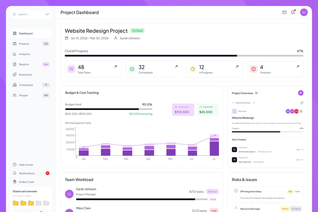The height and width of the screenshot is (212, 318).
Task: Open the Reports sidebar item
Action: click(24, 64)
